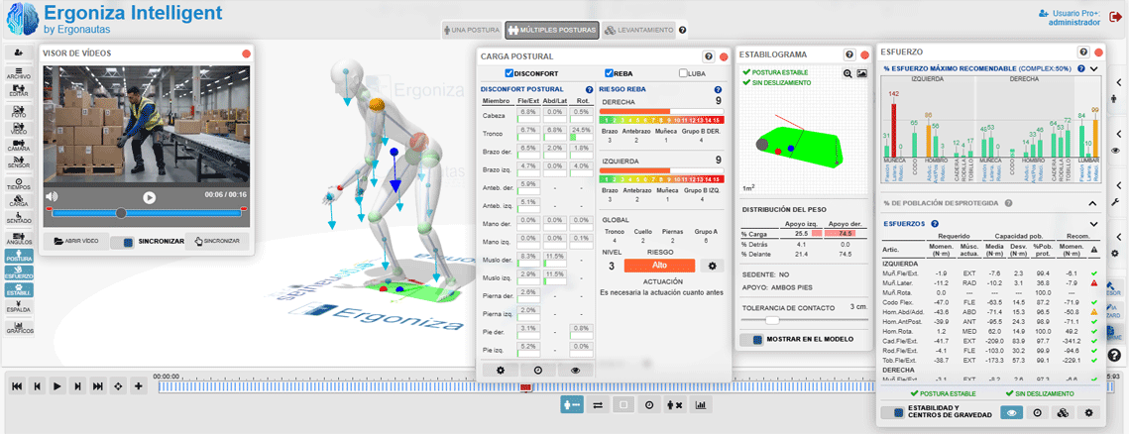Viewport: 1130px width, 434px height.
Task: Adjust the Tolerancia de Contacto slider
Action: pos(772,319)
